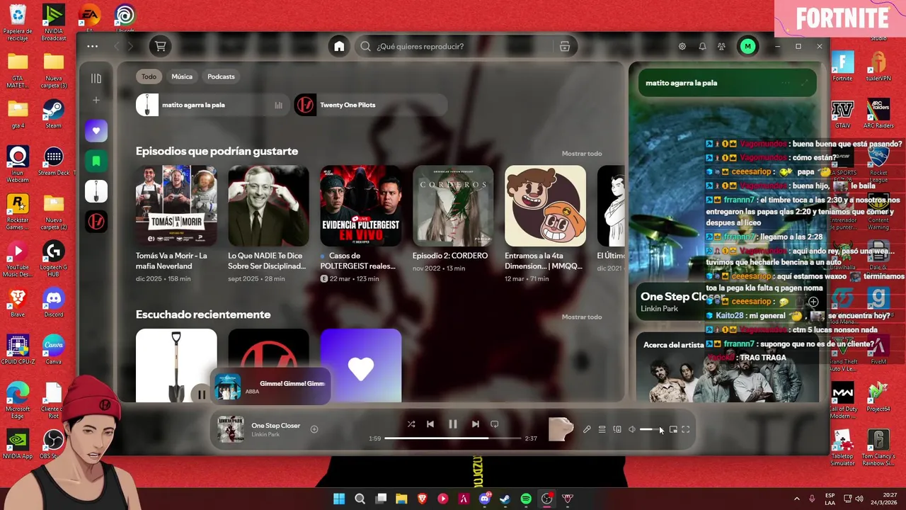Open the matito agarra la pala shortcut
This screenshot has width=906, height=510.
point(212,105)
